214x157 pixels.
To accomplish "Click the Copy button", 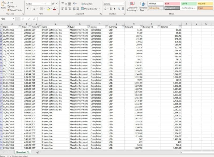I will pyautogui.click(x=11, y=6).
